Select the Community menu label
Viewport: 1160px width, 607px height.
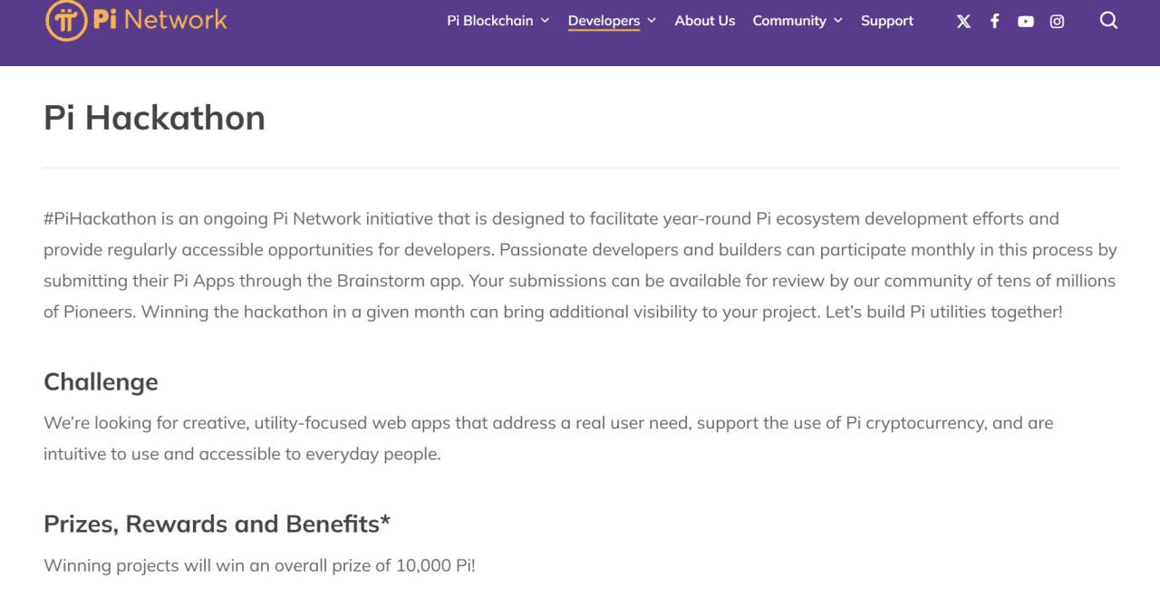point(789,20)
